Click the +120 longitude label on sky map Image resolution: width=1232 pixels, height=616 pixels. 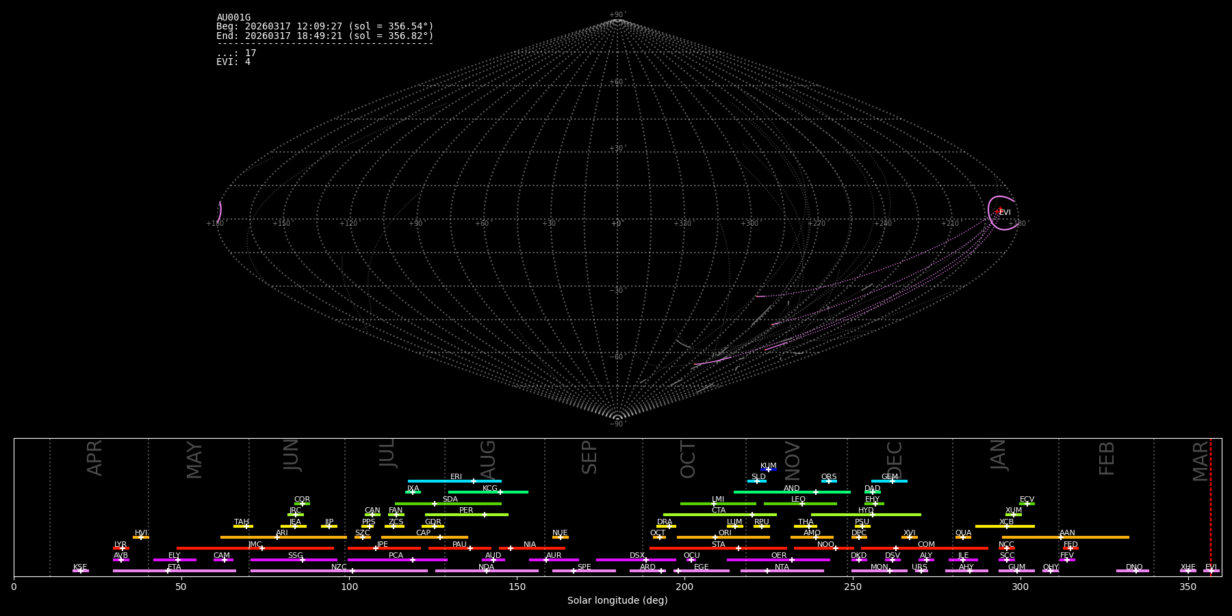[x=348, y=224]
